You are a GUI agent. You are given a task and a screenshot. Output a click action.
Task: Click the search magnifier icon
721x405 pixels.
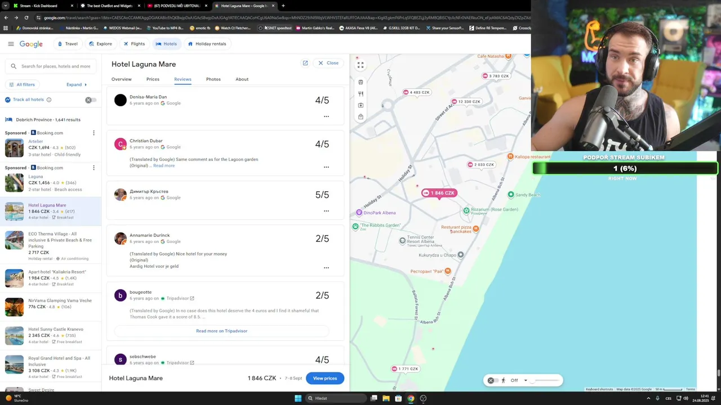point(14,66)
